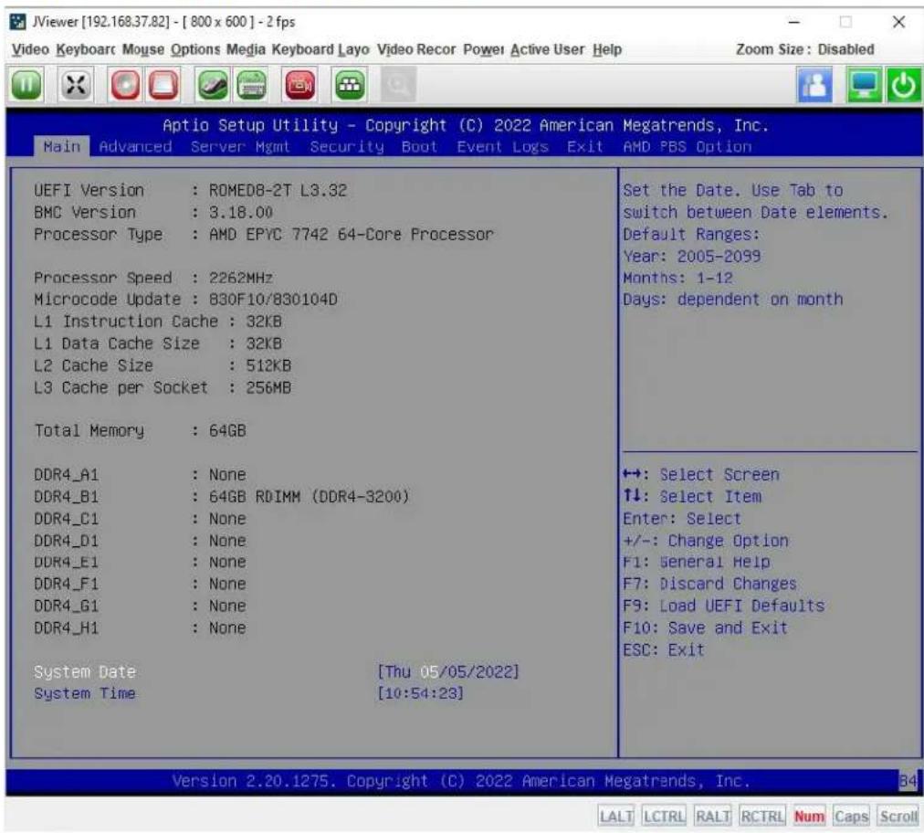Switch to the Advanced BIOS tab
Viewport: 924px width, 833px height.
point(135,147)
